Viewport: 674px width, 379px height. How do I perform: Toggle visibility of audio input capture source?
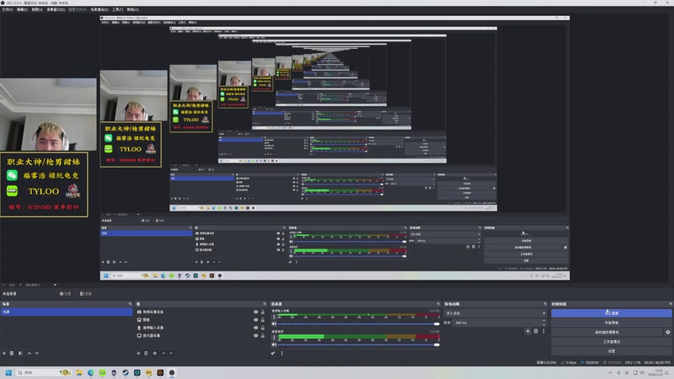point(256,328)
